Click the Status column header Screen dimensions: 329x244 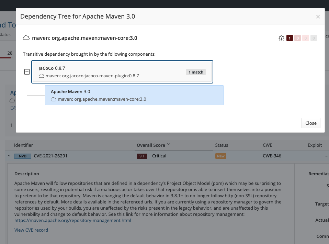(222, 145)
